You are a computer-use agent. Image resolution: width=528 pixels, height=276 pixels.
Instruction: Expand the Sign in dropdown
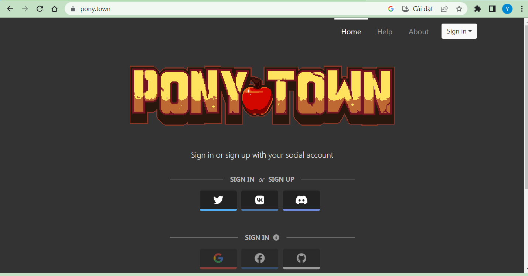pyautogui.click(x=459, y=31)
